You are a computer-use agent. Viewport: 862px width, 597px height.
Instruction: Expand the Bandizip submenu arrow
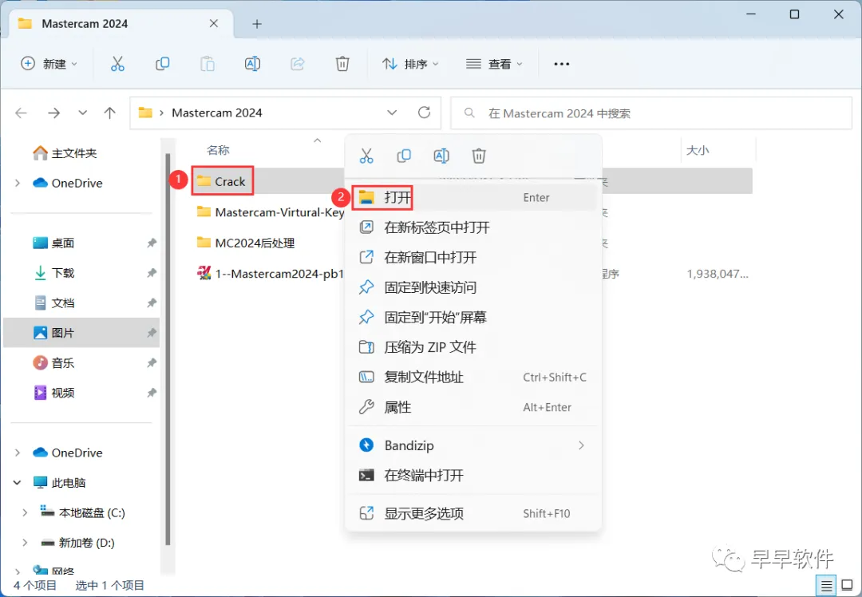(x=581, y=445)
